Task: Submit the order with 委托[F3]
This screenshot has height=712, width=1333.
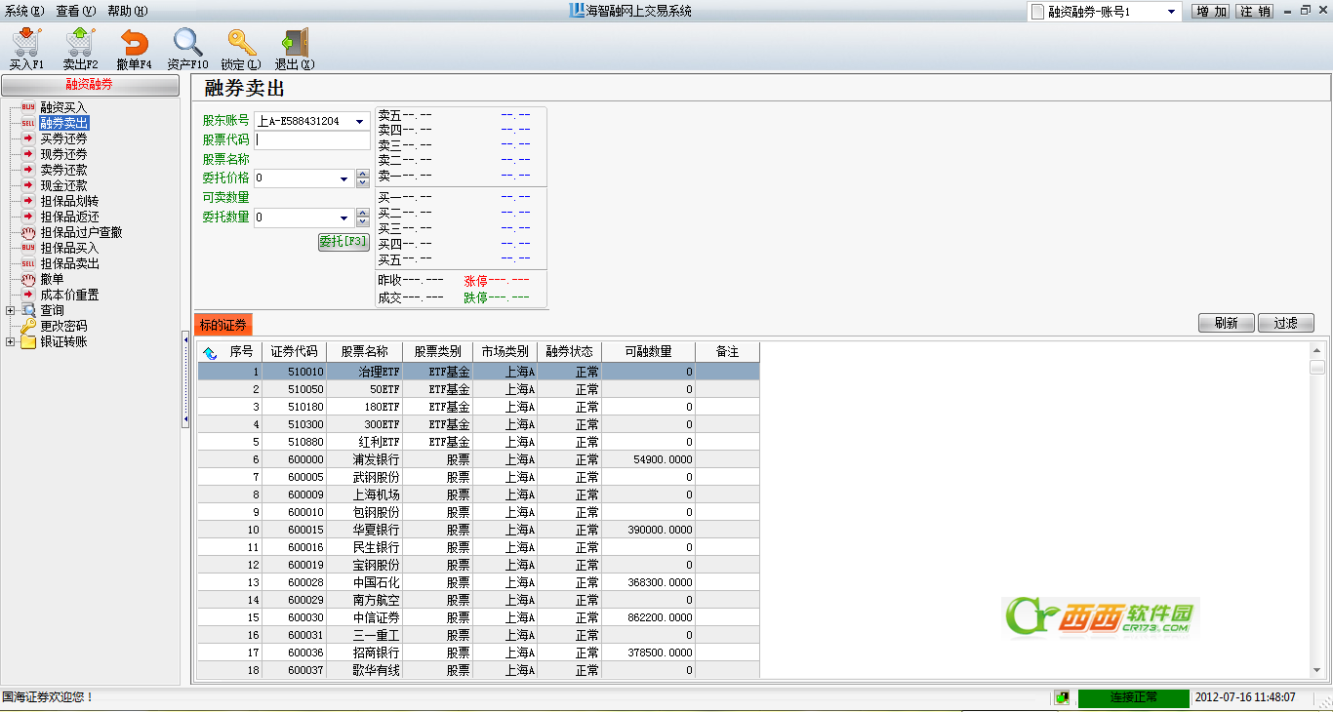Action: [343, 242]
